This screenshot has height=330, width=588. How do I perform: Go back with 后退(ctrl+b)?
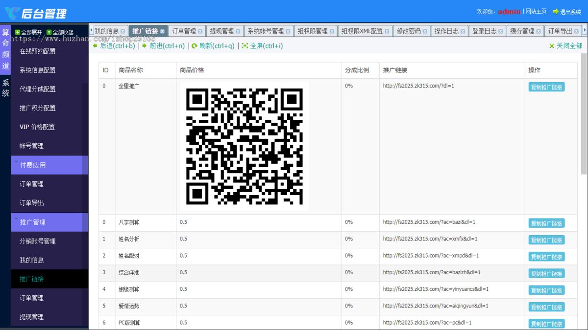tap(114, 46)
